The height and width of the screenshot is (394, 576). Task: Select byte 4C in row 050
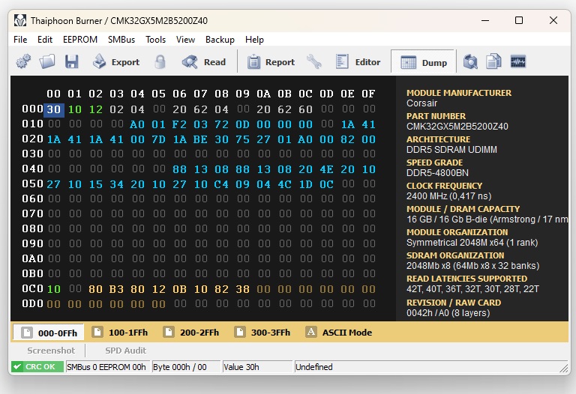(x=285, y=184)
